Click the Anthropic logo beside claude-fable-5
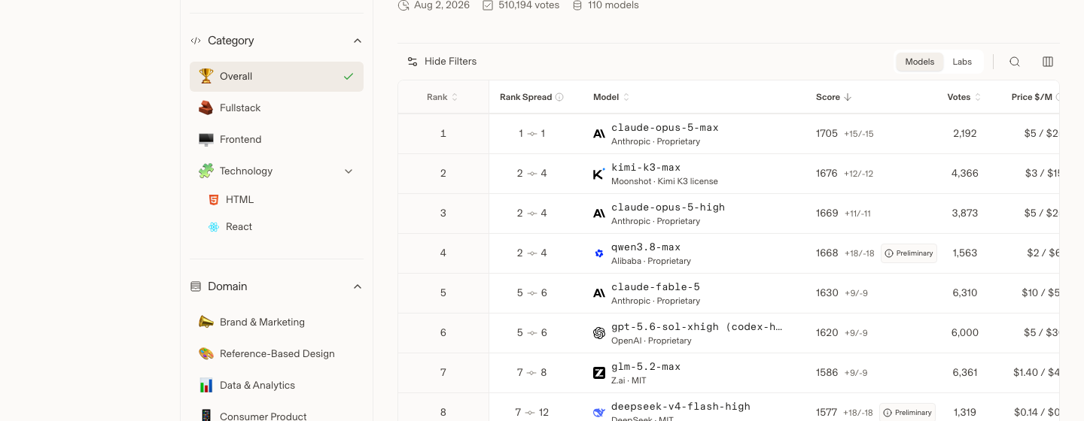 (599, 293)
